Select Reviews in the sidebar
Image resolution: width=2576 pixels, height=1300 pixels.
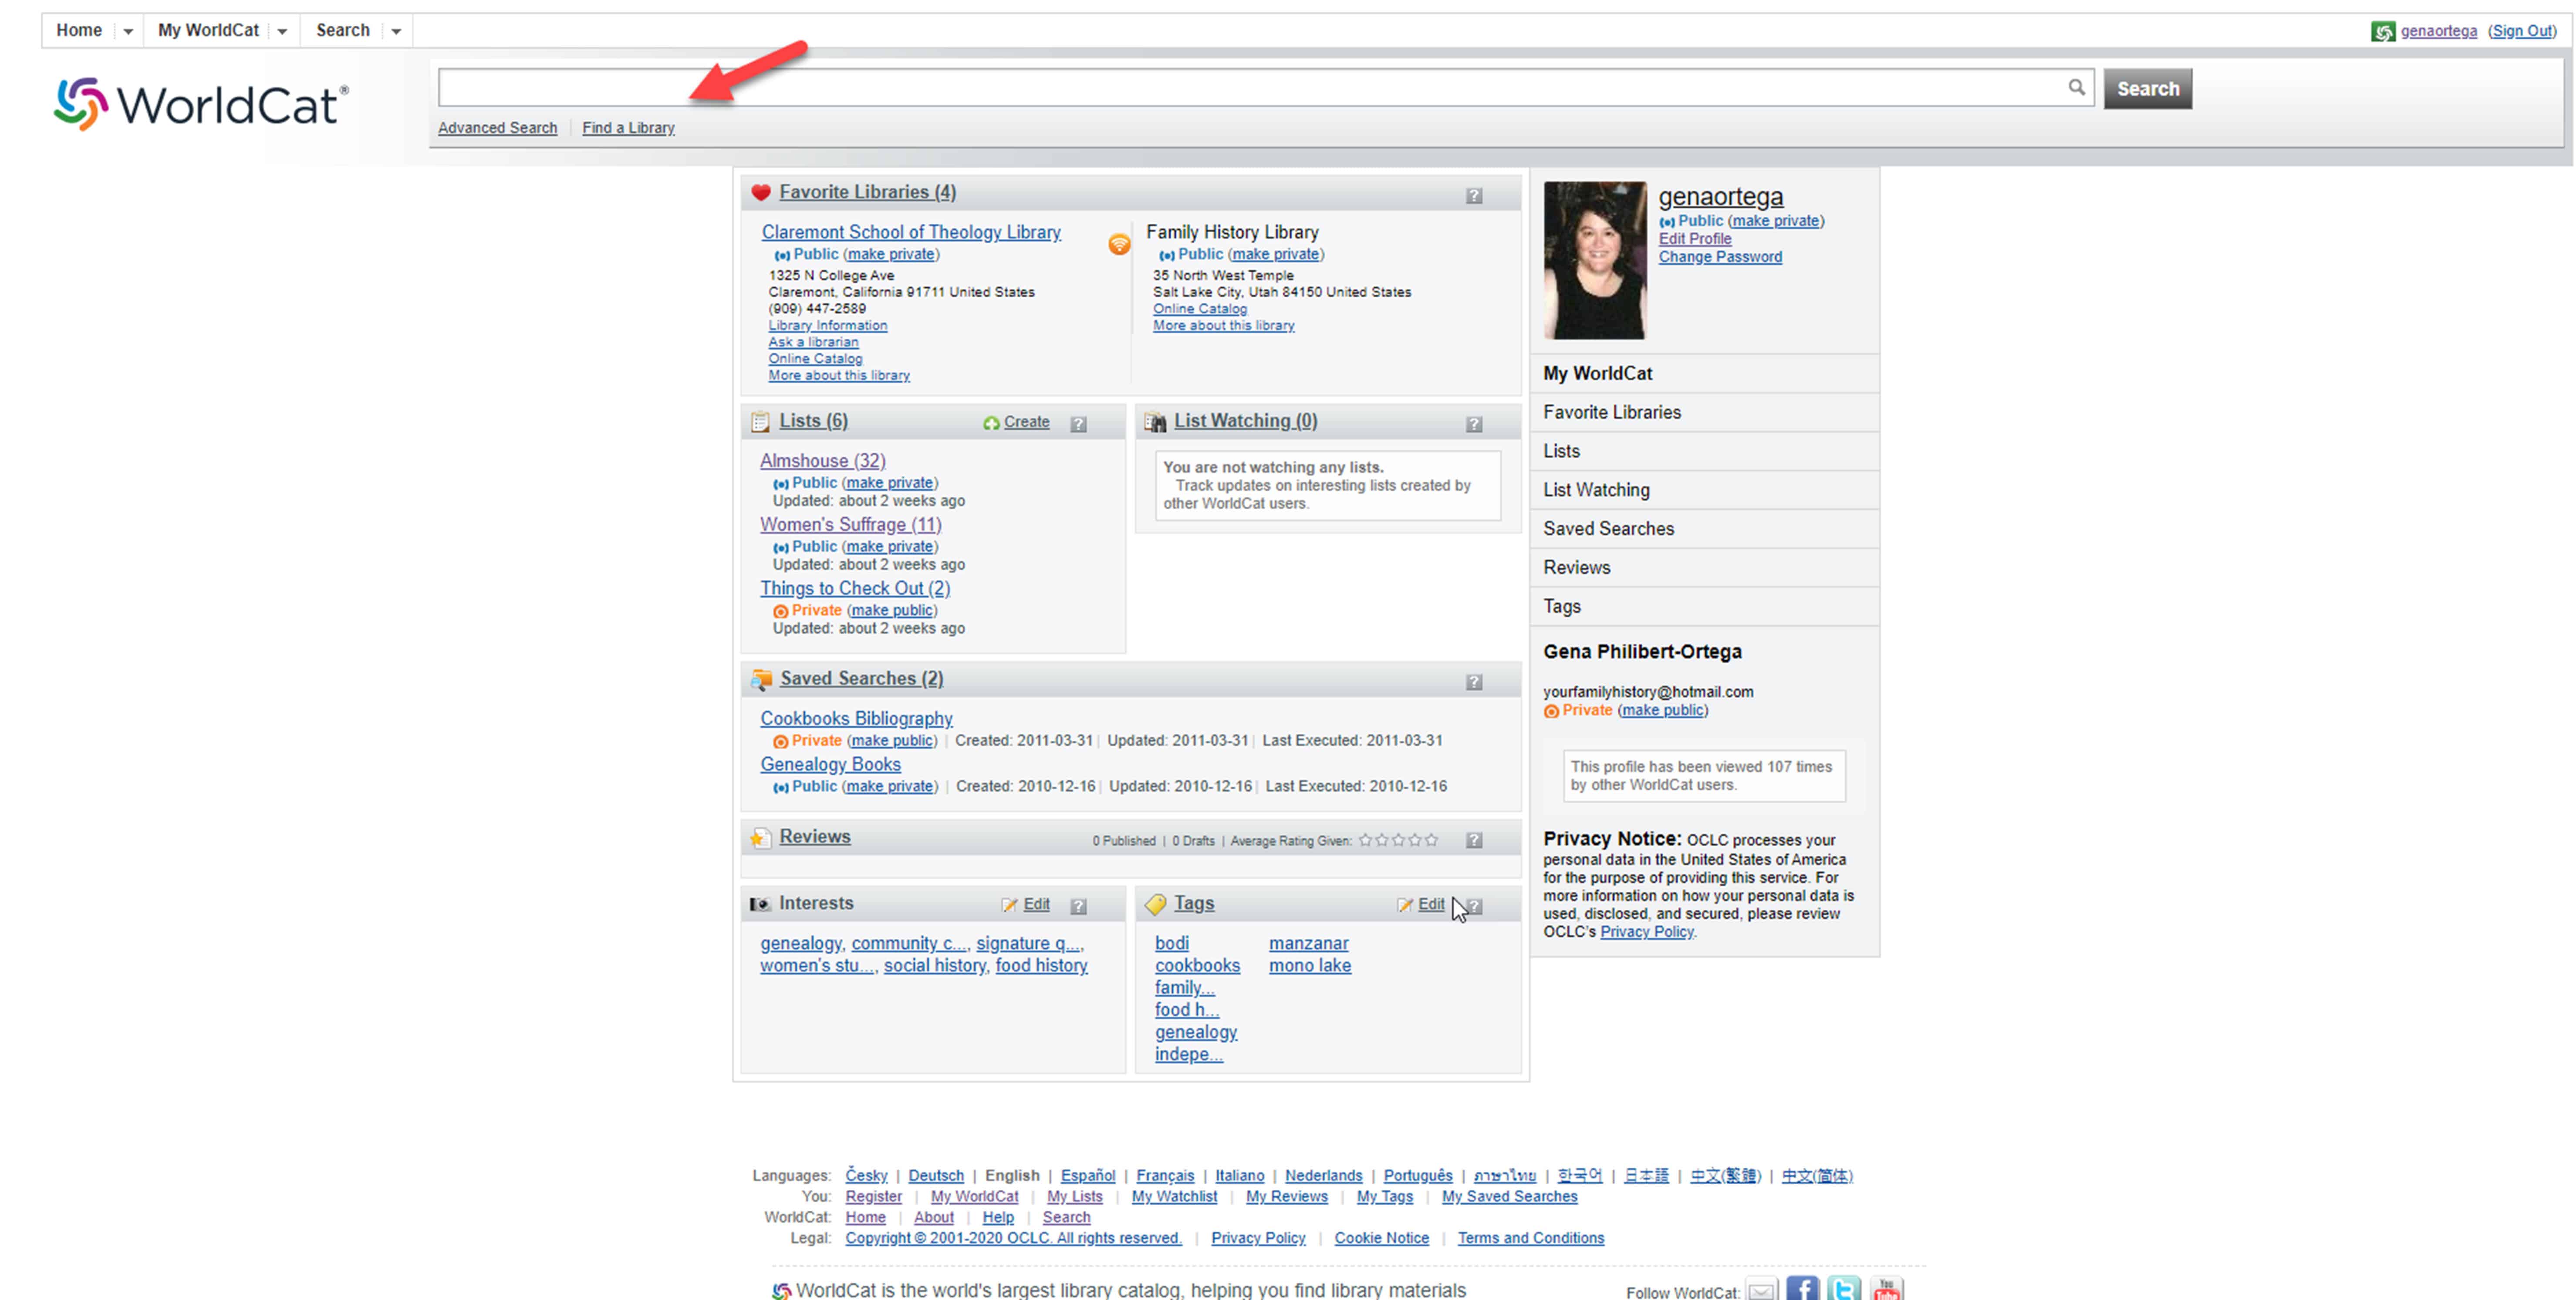tap(1704, 568)
